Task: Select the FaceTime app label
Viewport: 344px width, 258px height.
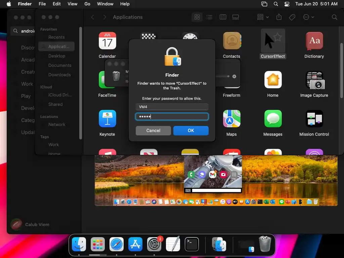Action: click(x=107, y=95)
